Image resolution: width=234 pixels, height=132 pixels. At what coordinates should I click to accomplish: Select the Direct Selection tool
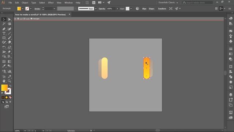click(10, 19)
